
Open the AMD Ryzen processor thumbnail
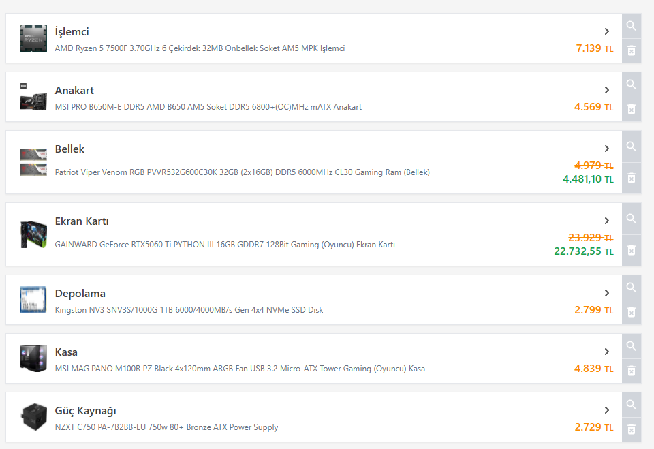click(x=33, y=38)
